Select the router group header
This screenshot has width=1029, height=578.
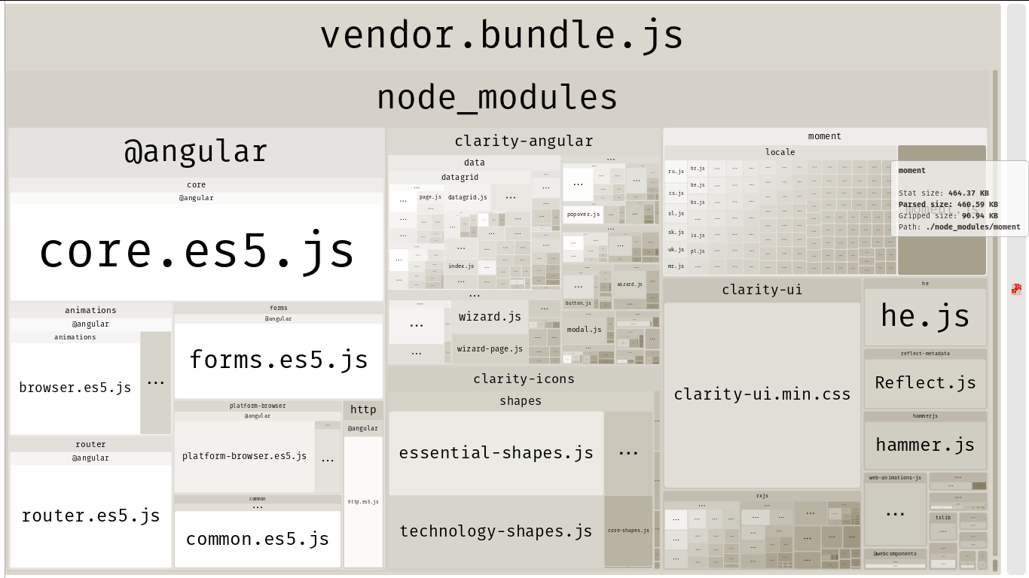(x=91, y=444)
